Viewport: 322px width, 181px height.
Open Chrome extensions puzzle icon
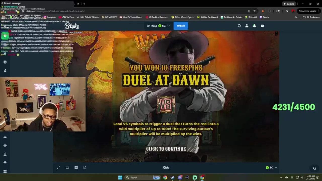pyautogui.click(x=269, y=11)
